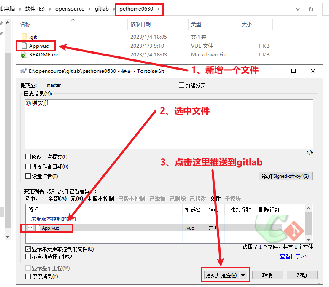The image size is (329, 287).
Task: Click the sort arrow above 名称 column
Action: click(73, 19)
